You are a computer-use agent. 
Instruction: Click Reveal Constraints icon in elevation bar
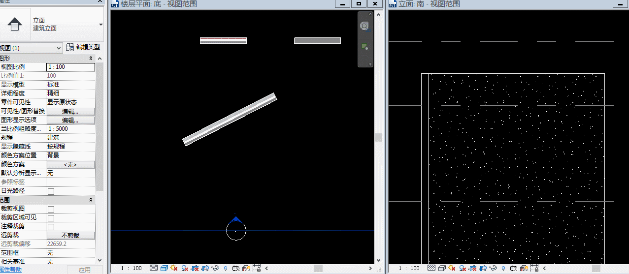(534, 268)
